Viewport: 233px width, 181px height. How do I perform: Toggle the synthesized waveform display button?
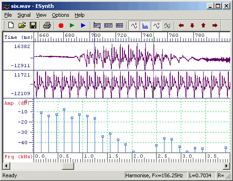coord(156,25)
